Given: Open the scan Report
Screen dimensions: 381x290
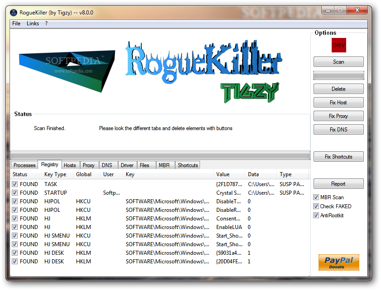Looking at the screenshot, I should click(x=338, y=184).
